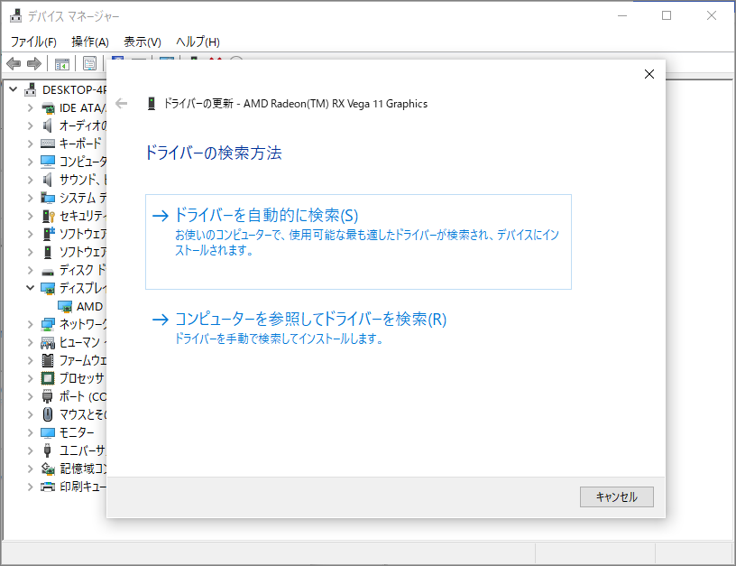736x566 pixels.
Task: Click the back navigation arrow in the toolbar
Action: (13, 63)
